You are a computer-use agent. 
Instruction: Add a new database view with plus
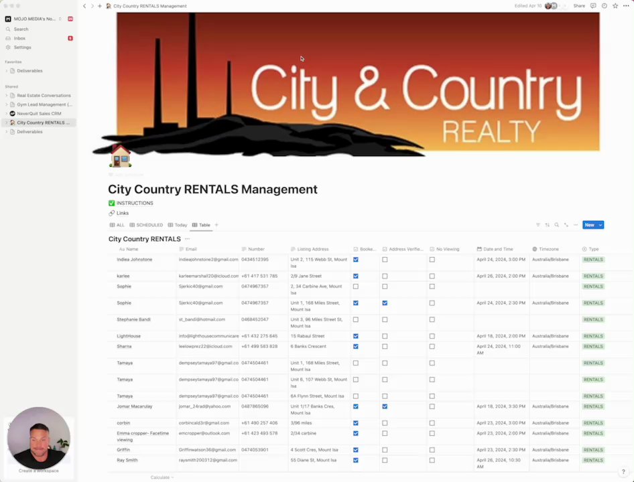click(x=216, y=225)
